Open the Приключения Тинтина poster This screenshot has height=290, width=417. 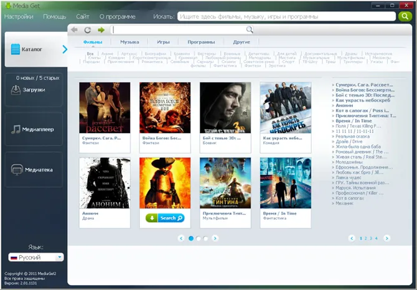point(225,183)
